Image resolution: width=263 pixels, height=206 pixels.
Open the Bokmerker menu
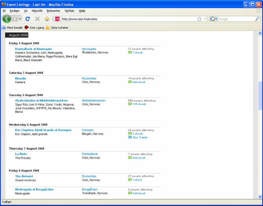pyautogui.click(x=53, y=11)
